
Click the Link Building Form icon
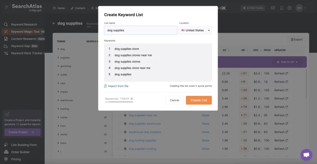point(6,145)
